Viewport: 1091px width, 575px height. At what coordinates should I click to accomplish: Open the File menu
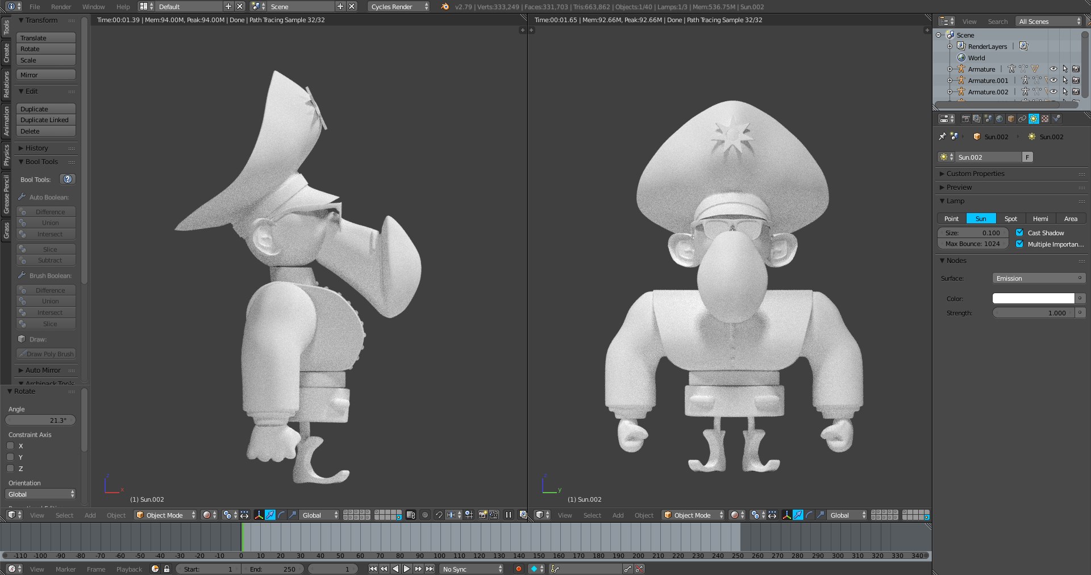(35, 6)
